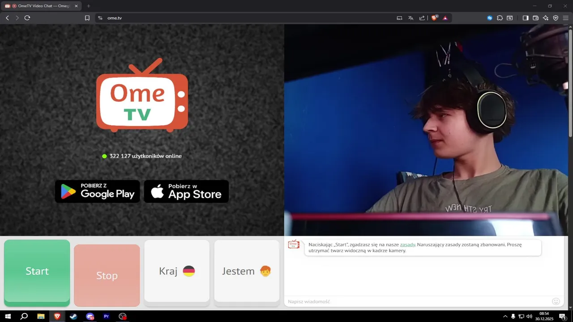Expand hidden system tray icons chevron
Image resolution: width=573 pixels, height=322 pixels.
[505, 316]
